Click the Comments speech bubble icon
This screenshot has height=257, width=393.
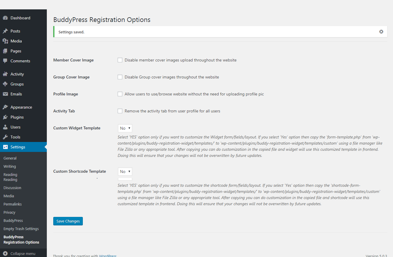tap(5, 61)
